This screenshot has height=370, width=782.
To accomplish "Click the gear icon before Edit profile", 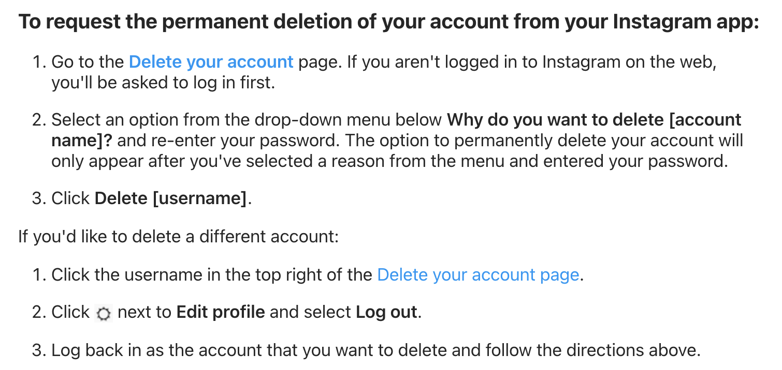I will coord(104,313).
